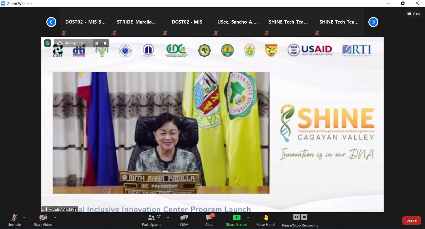Screen dimensions: 425x229
Task: Show previous panelist thumbnails with left arrow
Action: coord(51,22)
